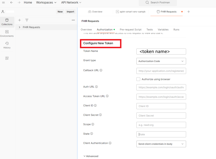The height and width of the screenshot is (159, 216).
Task: Click the filter collections icon
Action: tap(27, 20)
